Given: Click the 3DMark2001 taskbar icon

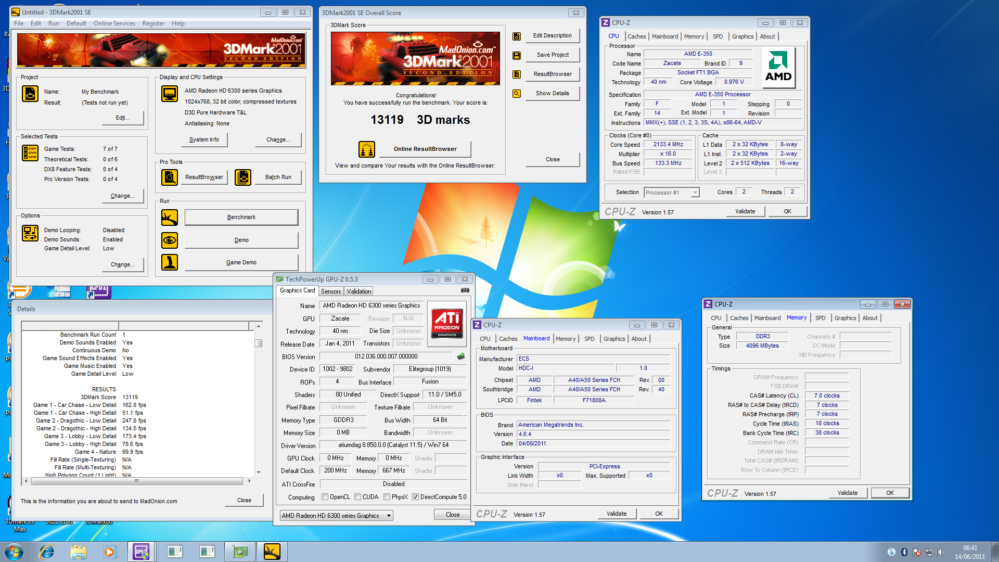Looking at the screenshot, I should pos(272,552).
